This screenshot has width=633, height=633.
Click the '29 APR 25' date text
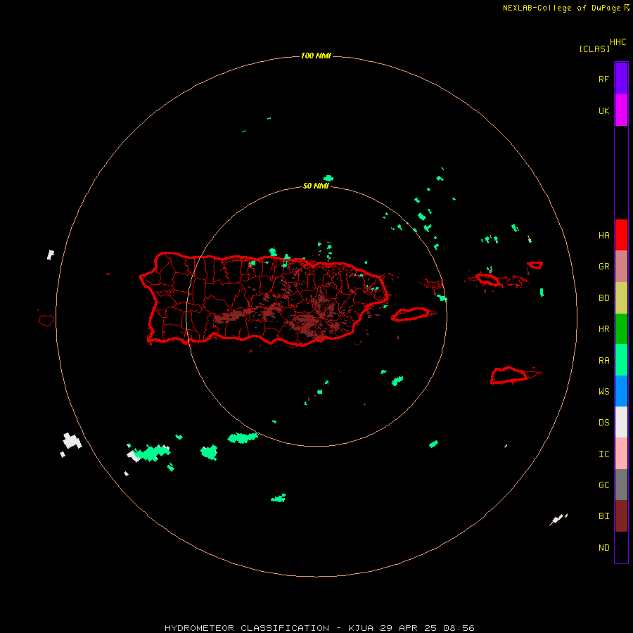pyautogui.click(x=408, y=628)
